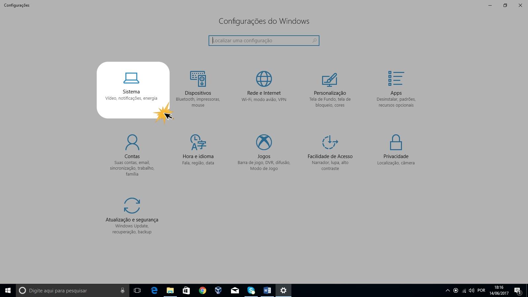Open the Privacidade padlock icon

(396, 142)
